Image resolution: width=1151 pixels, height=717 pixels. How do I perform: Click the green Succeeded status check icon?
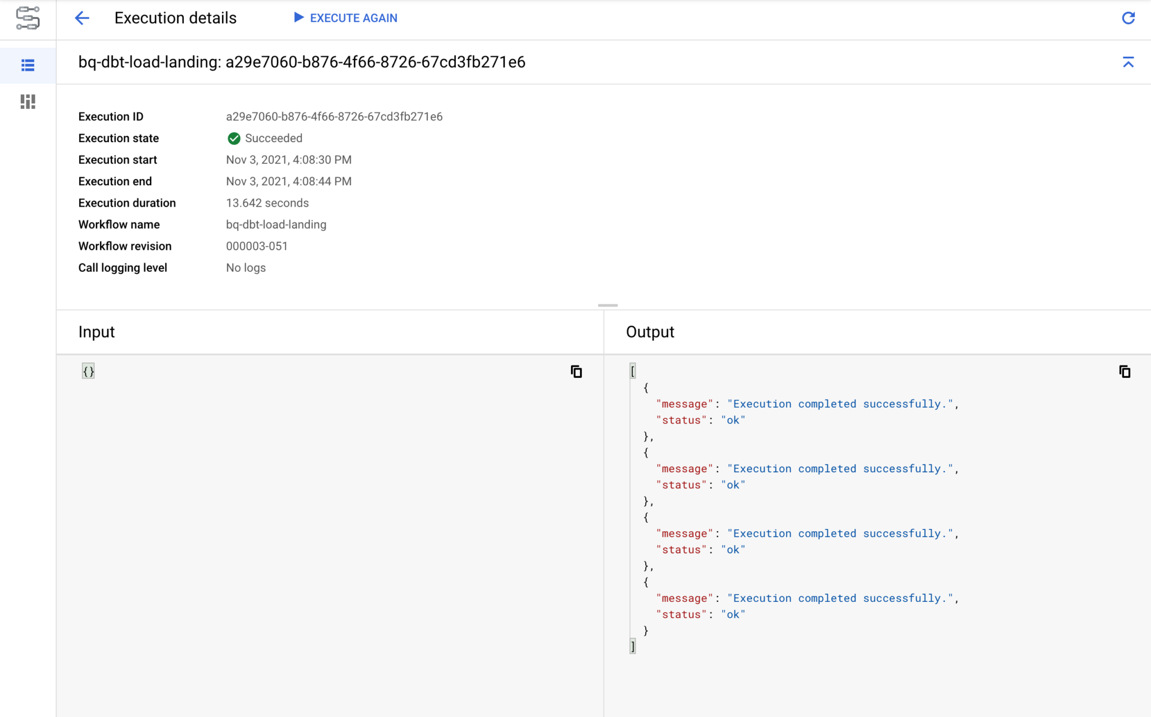pyautogui.click(x=234, y=138)
